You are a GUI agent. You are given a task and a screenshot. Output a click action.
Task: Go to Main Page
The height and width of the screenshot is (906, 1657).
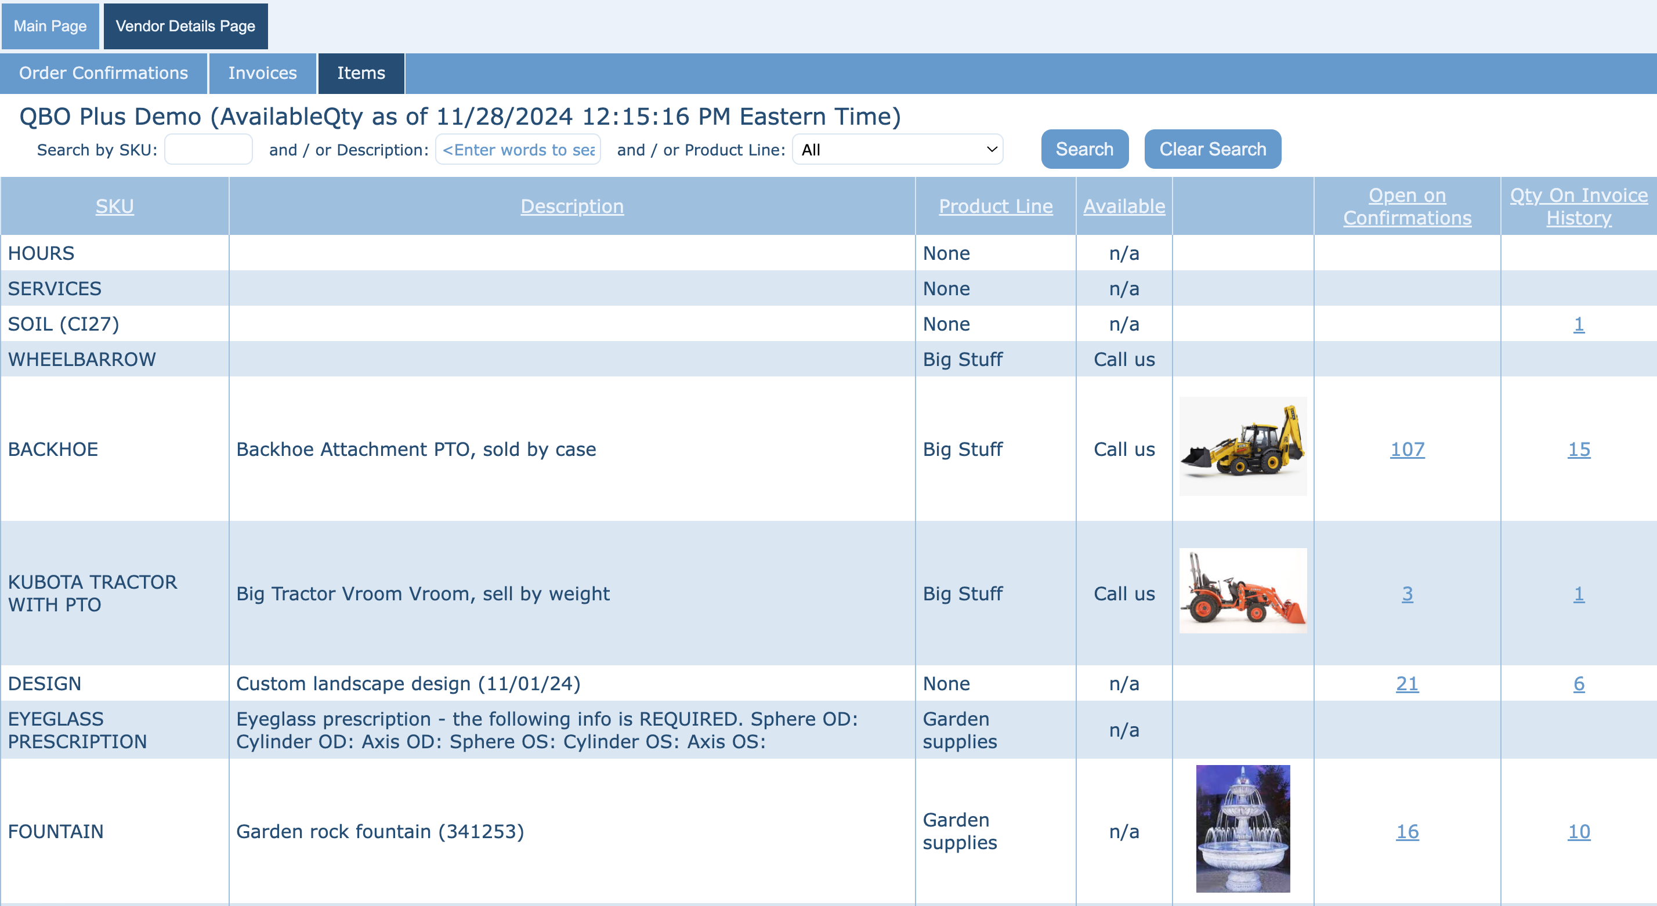pos(50,26)
